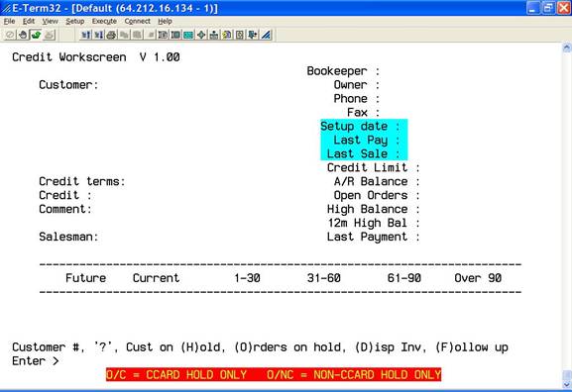
Task: Click the green four-arrow diamond icon
Action: pos(201,35)
